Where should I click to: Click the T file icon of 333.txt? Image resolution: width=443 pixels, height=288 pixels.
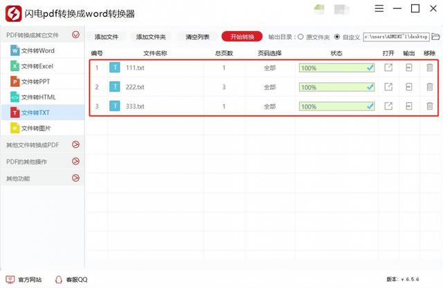(115, 106)
